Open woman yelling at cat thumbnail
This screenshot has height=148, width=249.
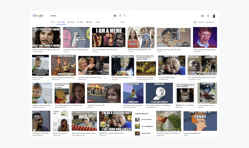94,65
